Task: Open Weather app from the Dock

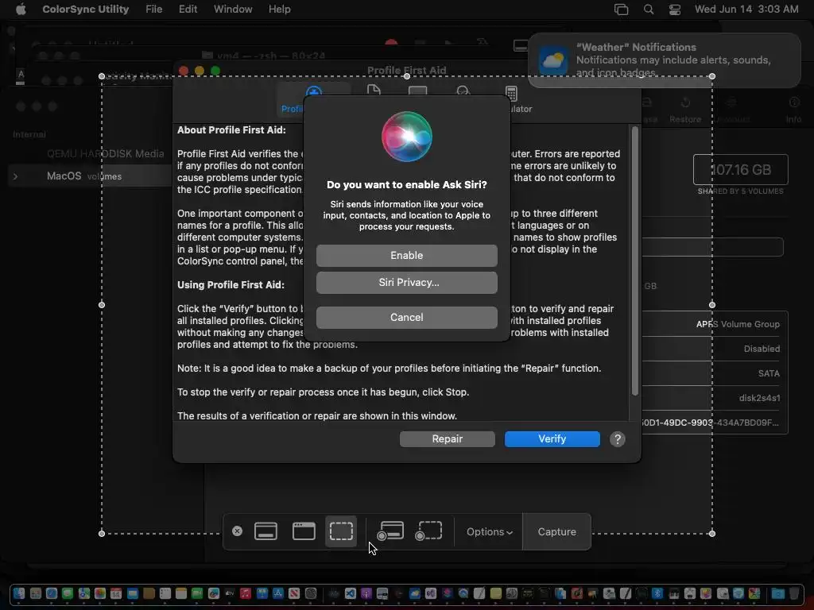Action: click(415, 593)
